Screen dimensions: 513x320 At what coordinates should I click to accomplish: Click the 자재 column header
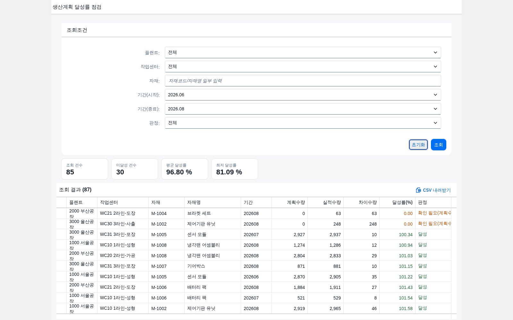[x=166, y=203]
